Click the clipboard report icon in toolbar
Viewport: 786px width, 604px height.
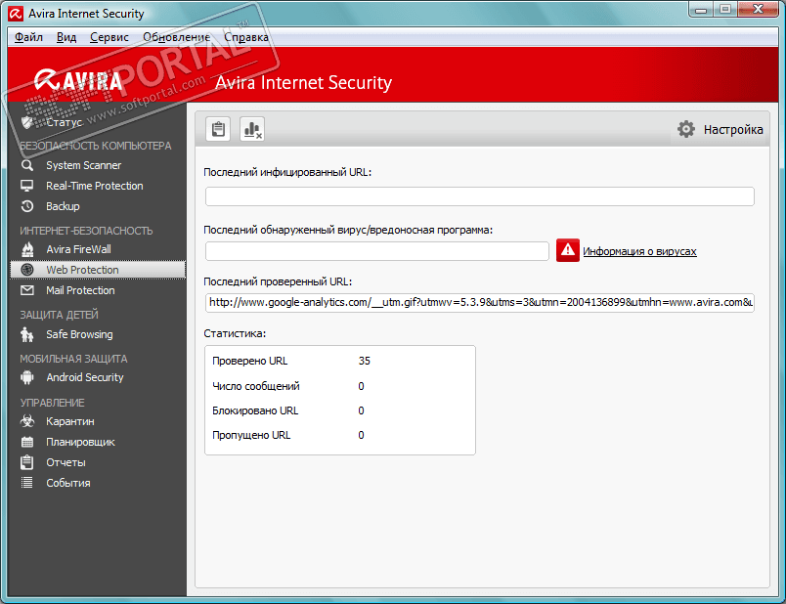pyautogui.click(x=218, y=129)
